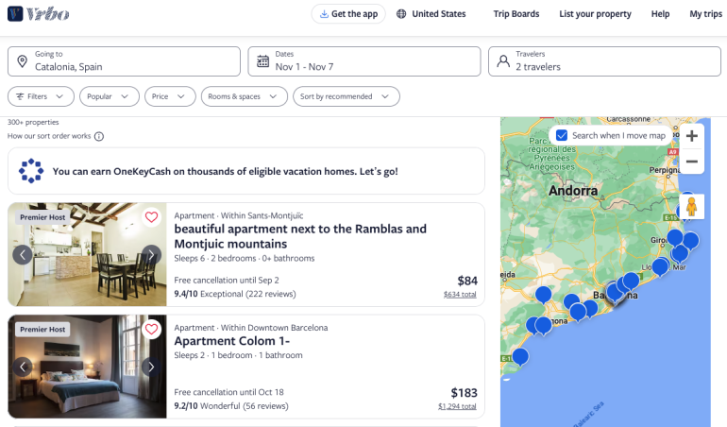Show previous photo of Apartment Colom
The image size is (727, 427).
click(x=23, y=367)
